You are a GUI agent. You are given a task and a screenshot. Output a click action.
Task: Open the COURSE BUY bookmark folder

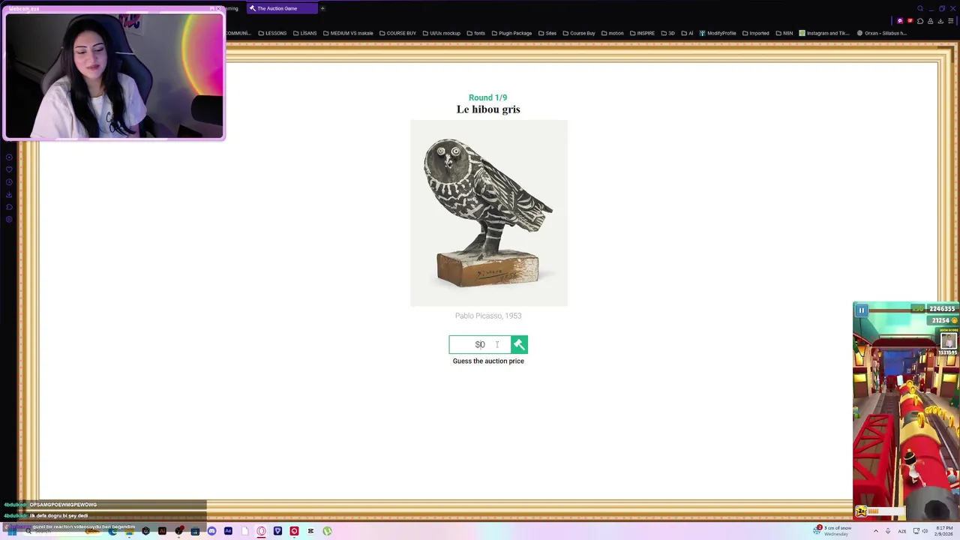(397, 33)
